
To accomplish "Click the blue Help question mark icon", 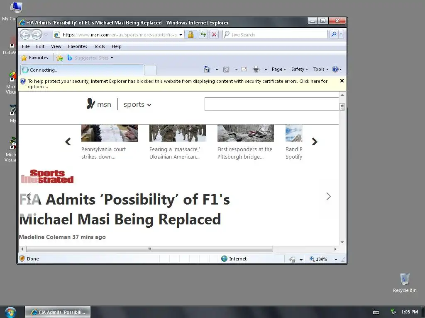I will pyautogui.click(x=335, y=69).
